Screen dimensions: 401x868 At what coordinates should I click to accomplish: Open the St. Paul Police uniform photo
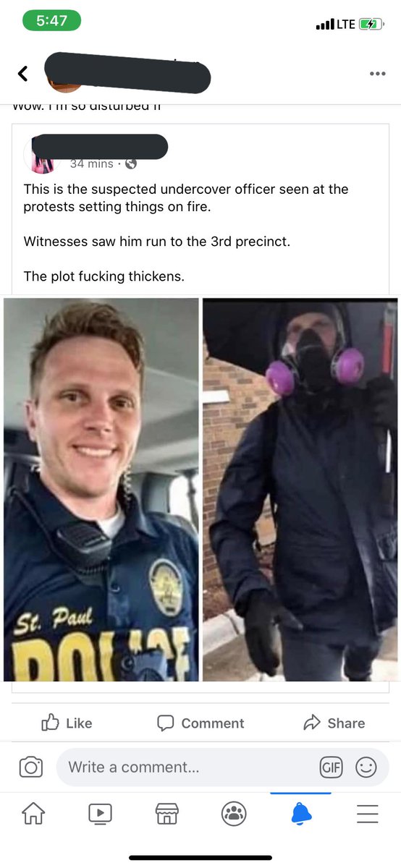tap(101, 490)
